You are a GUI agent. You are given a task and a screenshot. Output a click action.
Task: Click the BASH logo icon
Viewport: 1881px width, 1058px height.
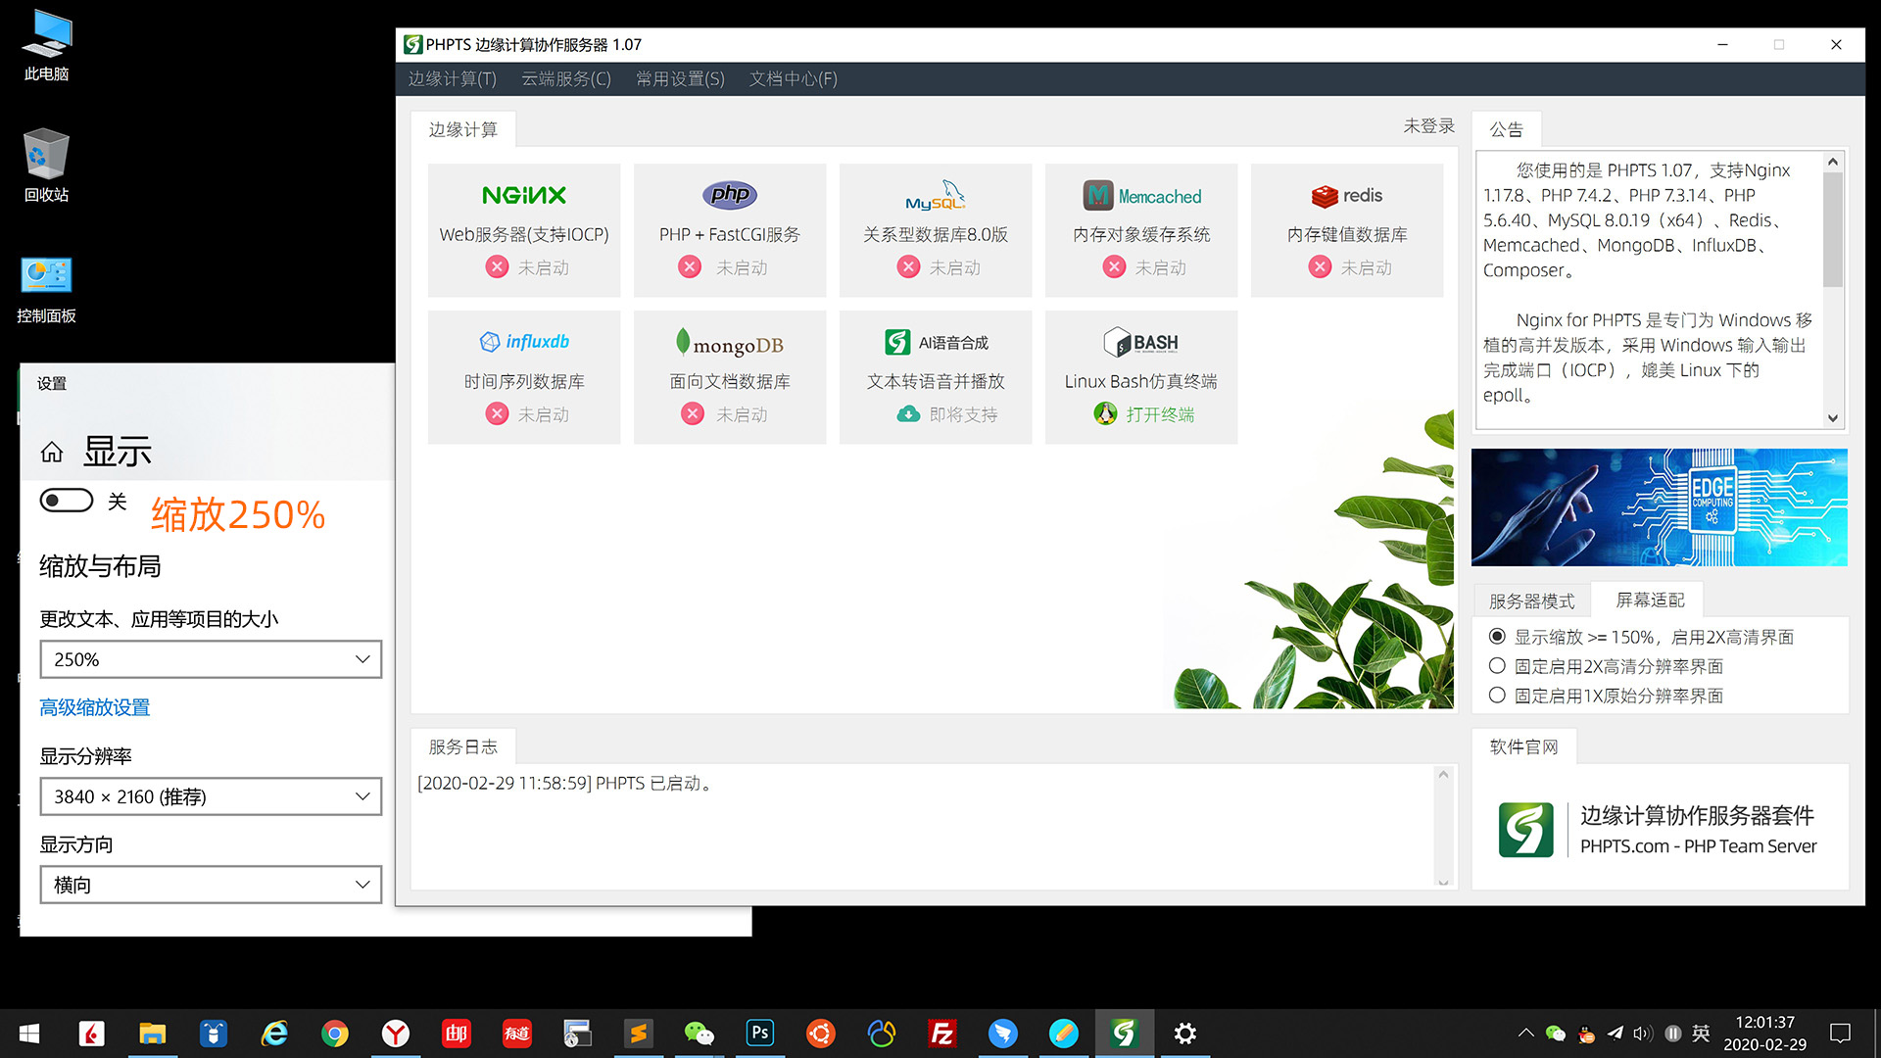tap(1141, 342)
